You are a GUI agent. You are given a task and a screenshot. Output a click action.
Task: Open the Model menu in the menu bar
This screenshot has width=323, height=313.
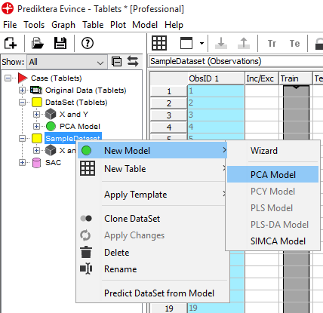coord(145,25)
